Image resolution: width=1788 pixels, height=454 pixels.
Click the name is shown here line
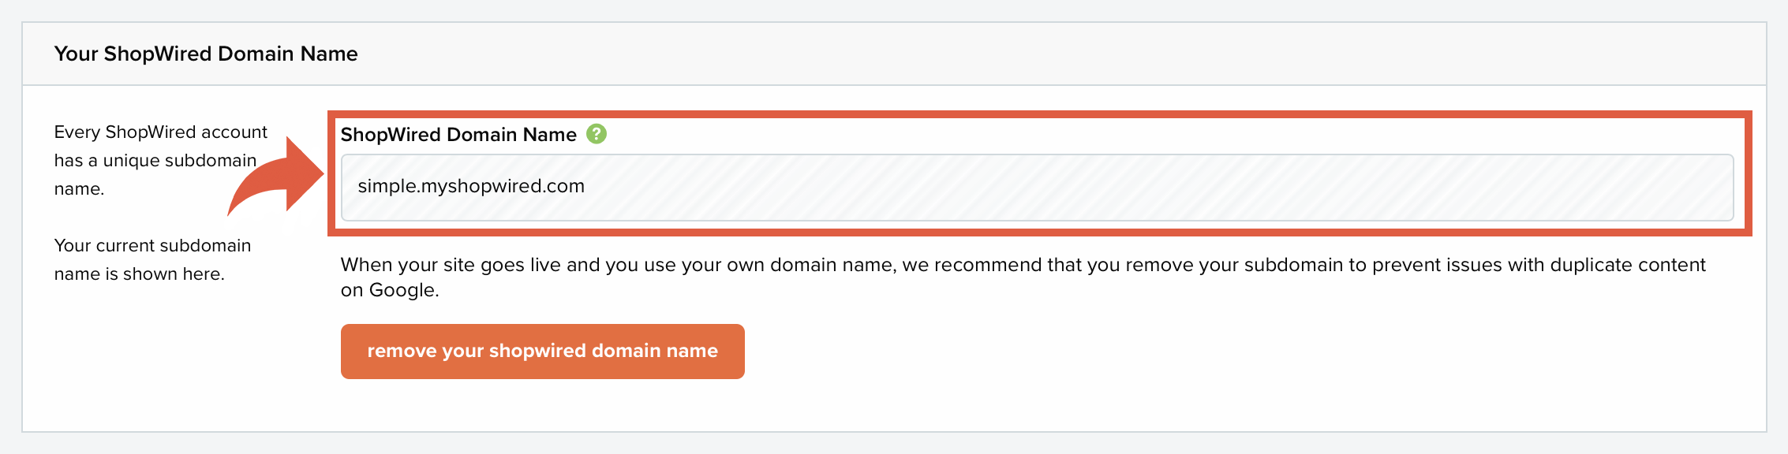[x=139, y=274]
